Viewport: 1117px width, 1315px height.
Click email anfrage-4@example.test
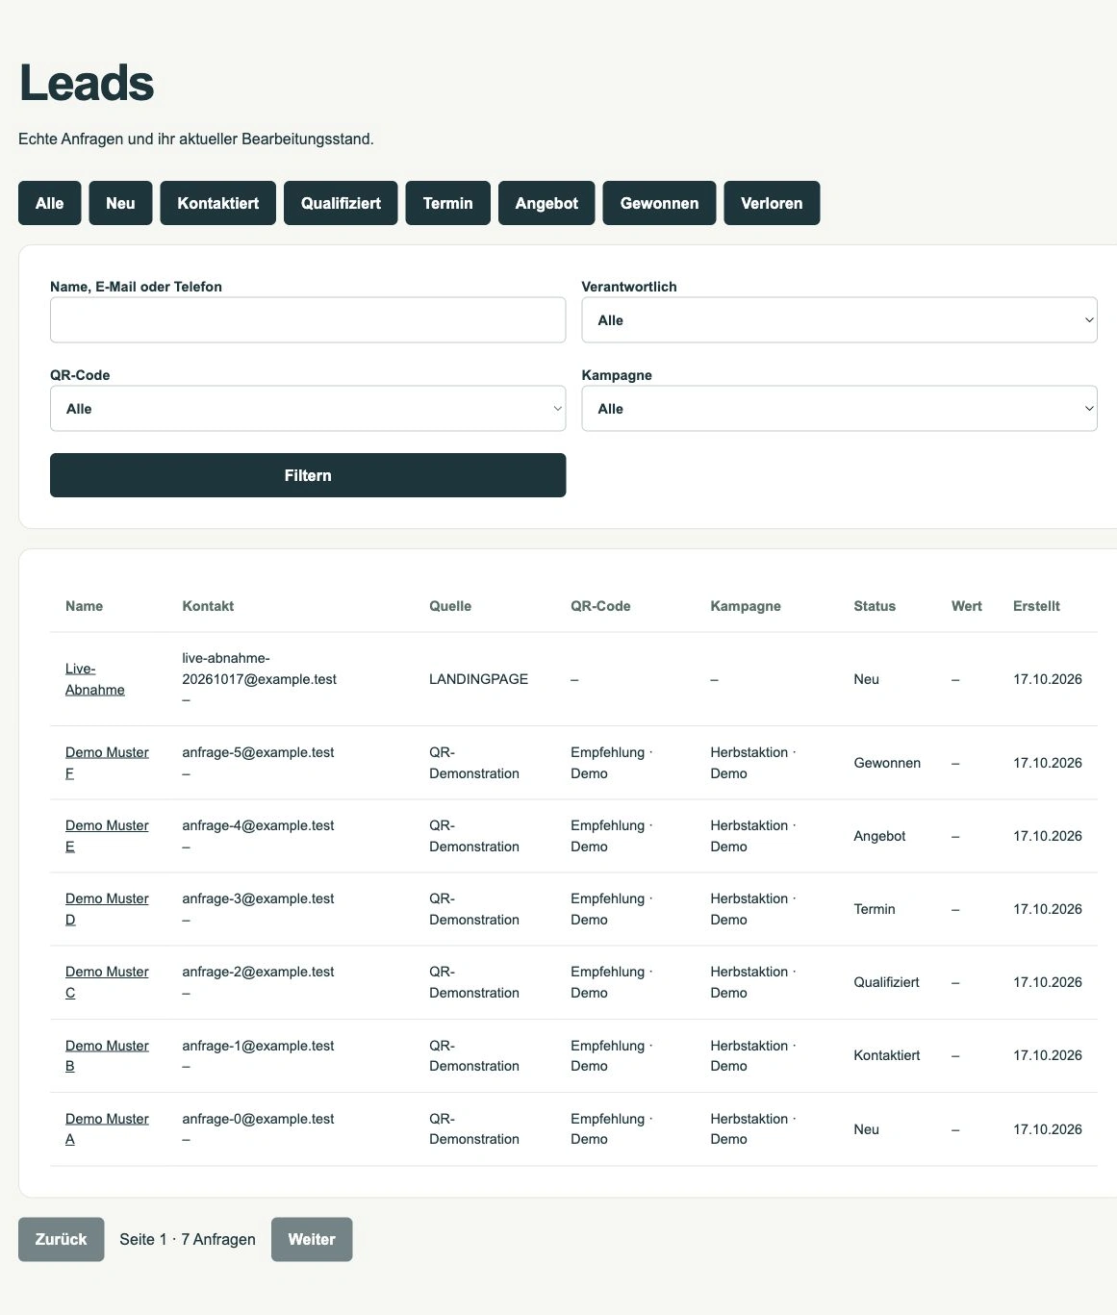pos(258,825)
